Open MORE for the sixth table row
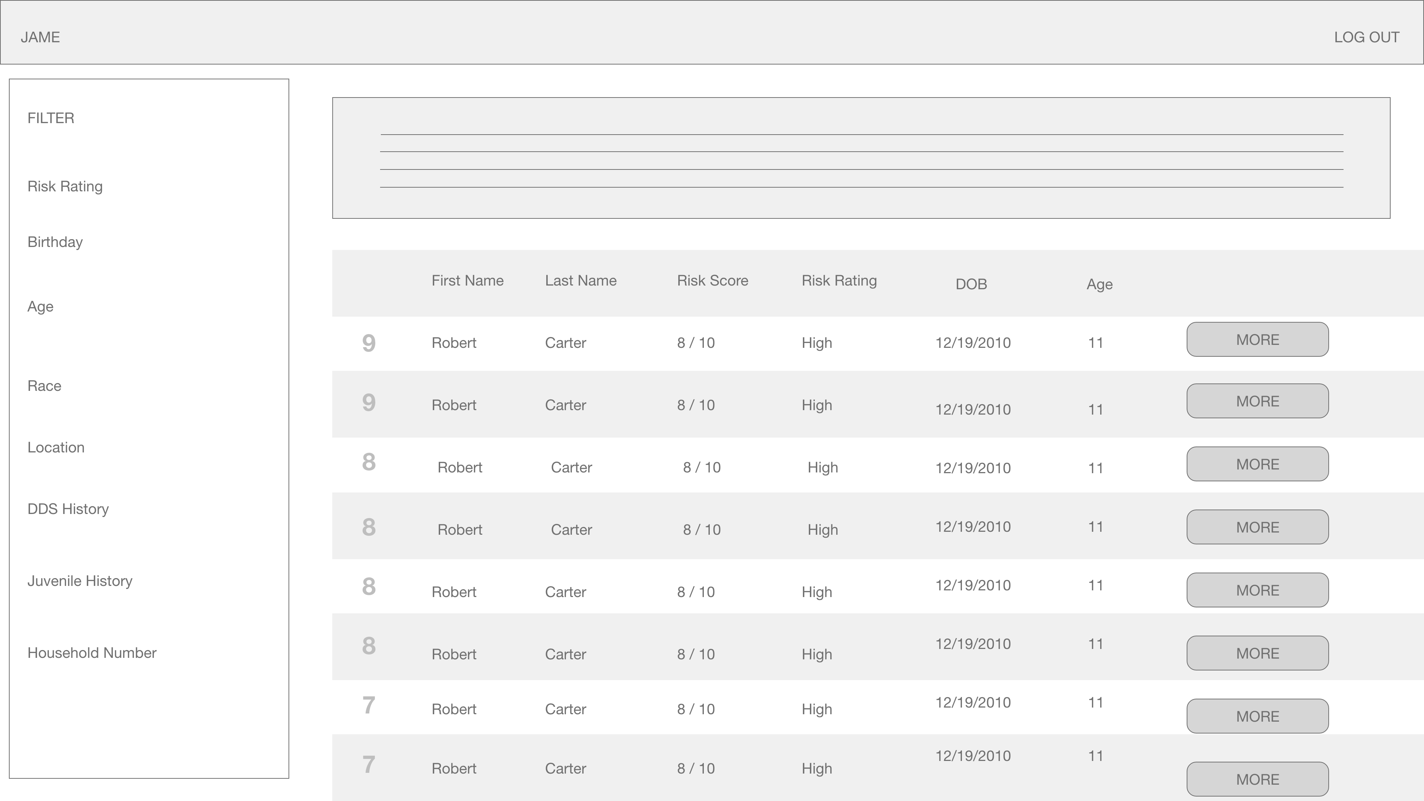This screenshot has height=801, width=1424. pos(1257,653)
